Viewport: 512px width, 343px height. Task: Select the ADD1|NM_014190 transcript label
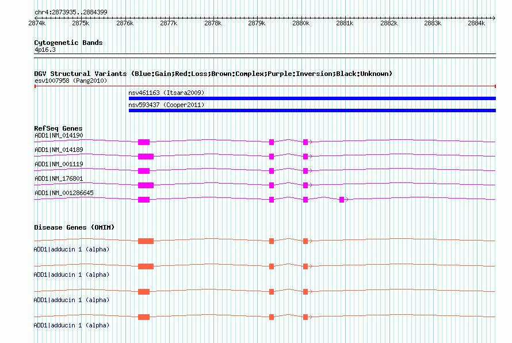pos(59,135)
